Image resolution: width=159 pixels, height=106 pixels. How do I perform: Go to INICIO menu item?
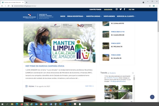pos(63,16)
